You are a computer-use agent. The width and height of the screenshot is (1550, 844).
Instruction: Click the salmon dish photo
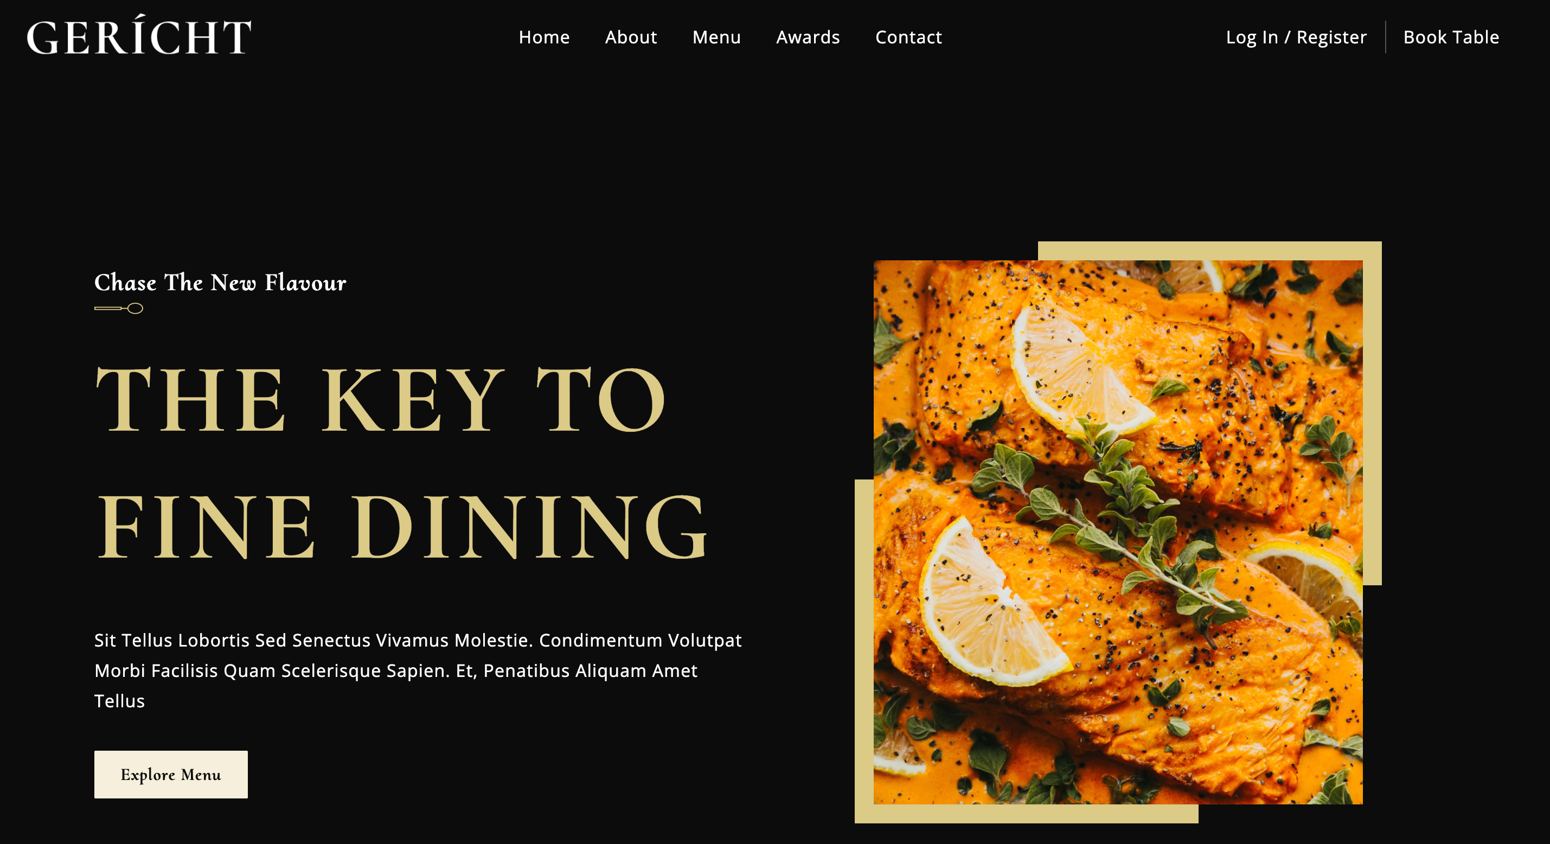tap(1118, 532)
